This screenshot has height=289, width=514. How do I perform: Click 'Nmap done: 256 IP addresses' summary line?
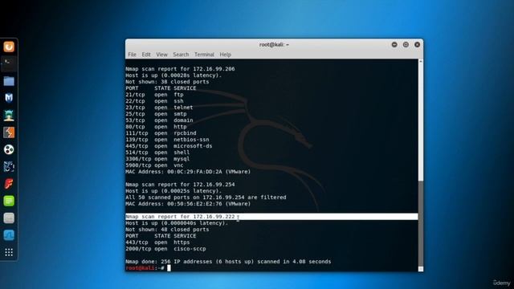(x=228, y=262)
